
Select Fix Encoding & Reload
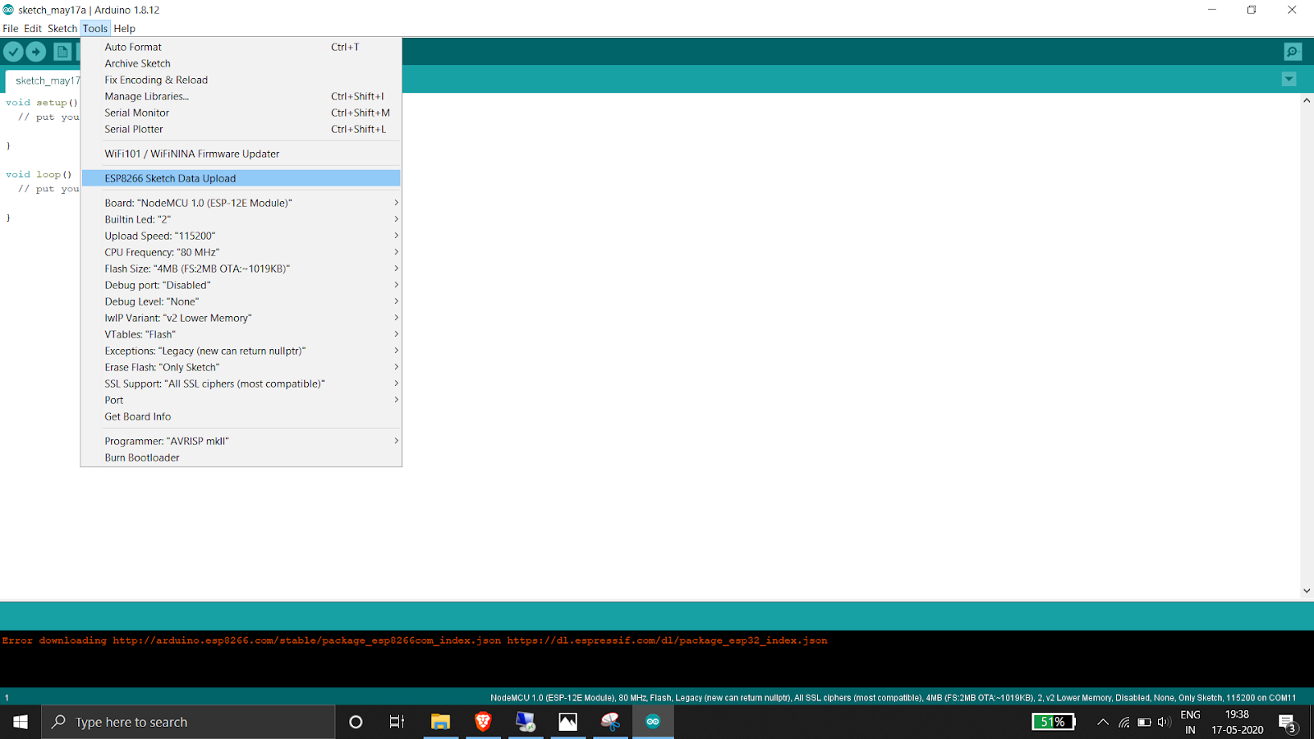[x=241, y=80]
